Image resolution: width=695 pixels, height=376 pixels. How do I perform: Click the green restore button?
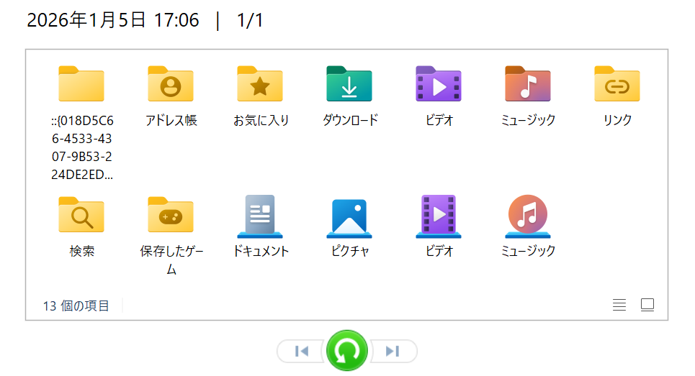click(x=347, y=351)
